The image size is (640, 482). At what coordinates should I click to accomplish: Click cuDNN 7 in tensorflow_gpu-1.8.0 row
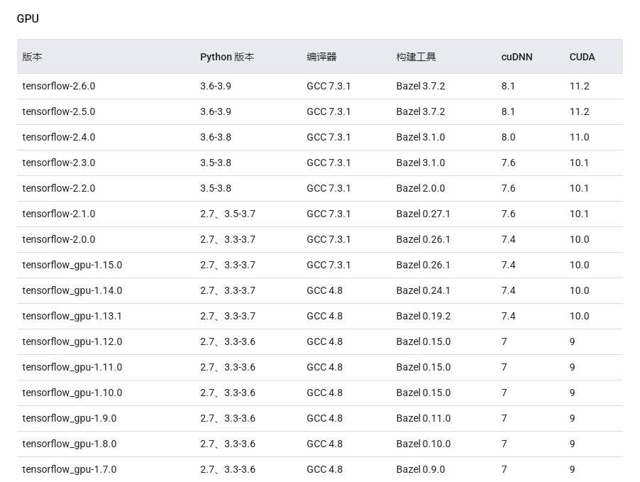coord(504,444)
